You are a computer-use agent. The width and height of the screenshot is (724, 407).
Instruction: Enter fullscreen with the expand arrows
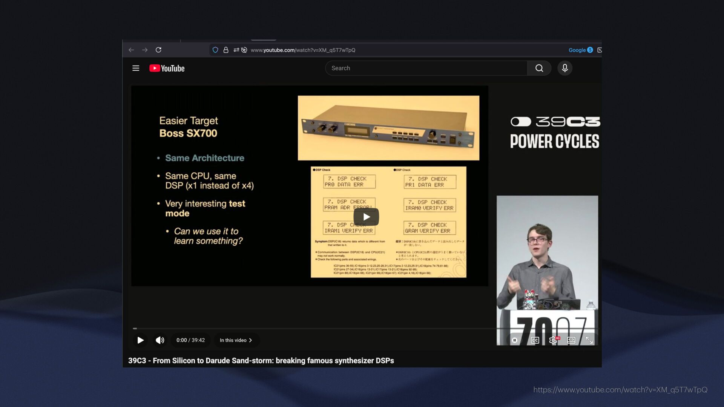589,340
